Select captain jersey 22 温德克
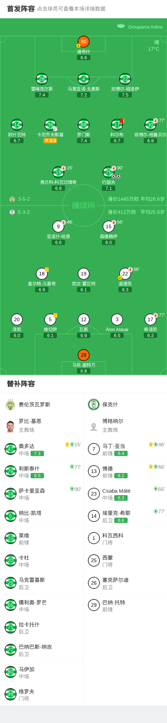Viewport: 167px width, 723px height. point(125,274)
